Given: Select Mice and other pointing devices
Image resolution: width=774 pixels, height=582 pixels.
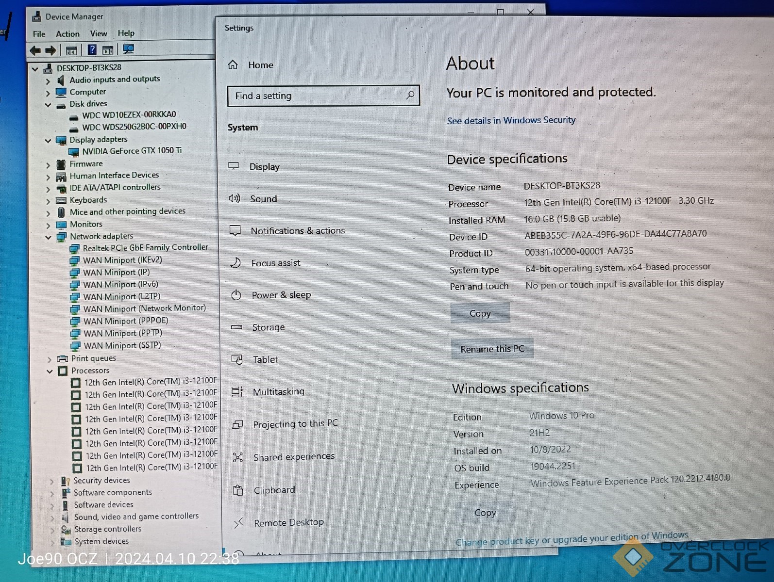Looking at the screenshot, I should 128,211.
